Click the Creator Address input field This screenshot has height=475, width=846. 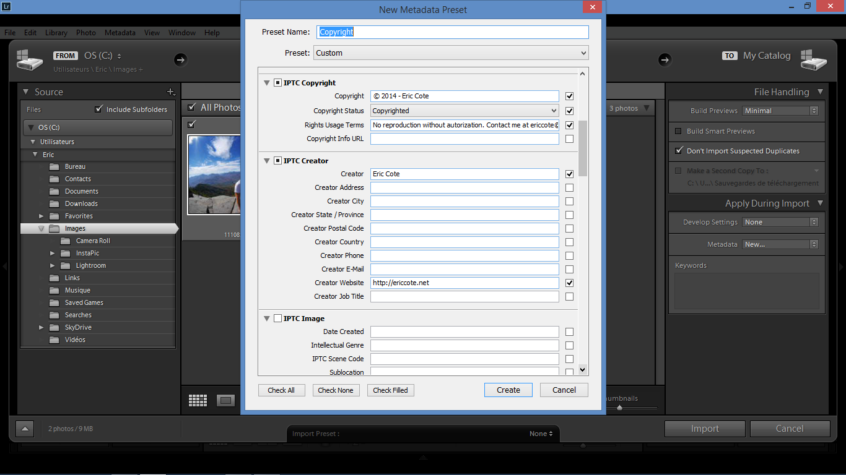pos(464,187)
